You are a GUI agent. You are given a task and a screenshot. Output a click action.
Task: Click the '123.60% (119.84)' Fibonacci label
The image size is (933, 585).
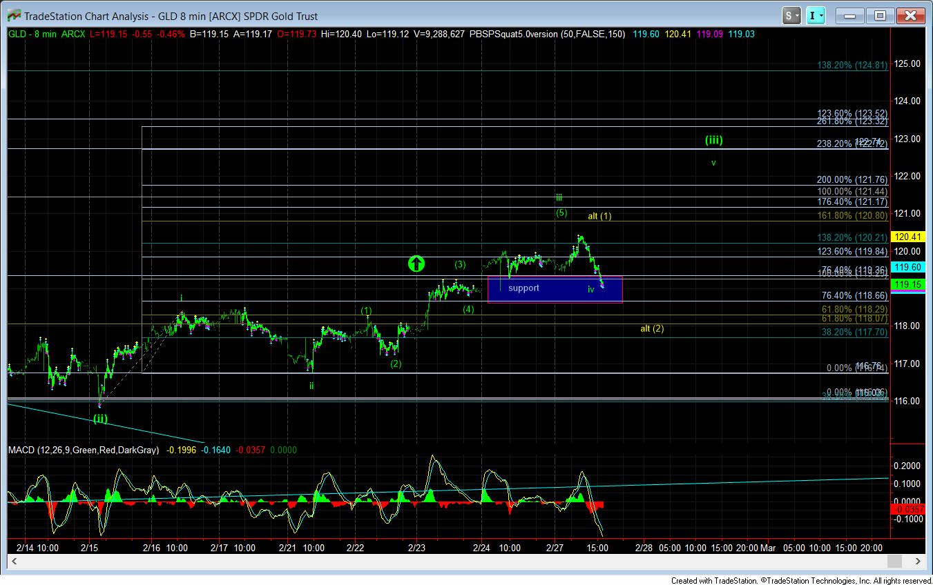click(852, 252)
